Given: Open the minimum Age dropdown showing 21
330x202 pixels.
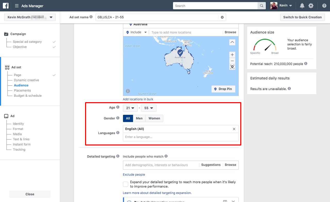Looking at the screenshot, I should click(x=130, y=108).
